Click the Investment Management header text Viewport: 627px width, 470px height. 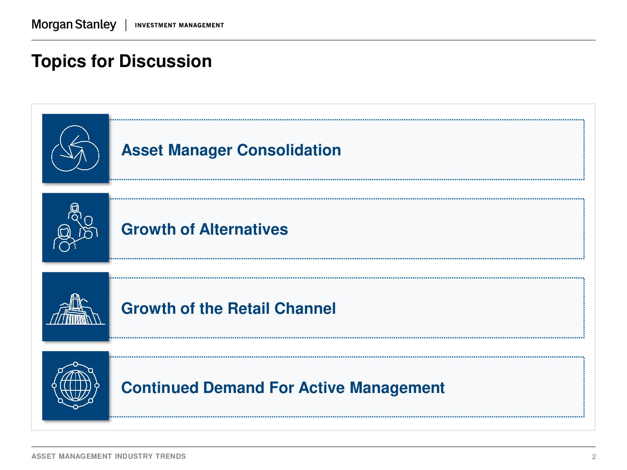click(179, 25)
